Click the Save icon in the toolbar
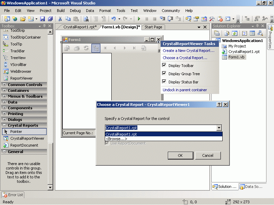The width and height of the screenshot is (274, 205). [42, 19]
